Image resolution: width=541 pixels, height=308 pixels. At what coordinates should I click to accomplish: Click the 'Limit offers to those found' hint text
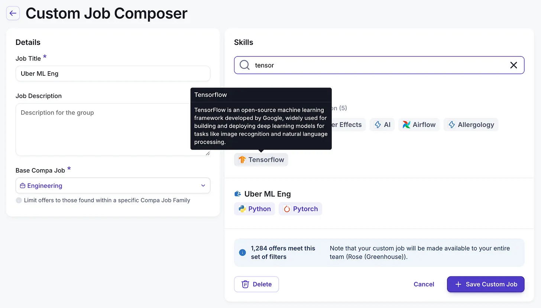tap(107, 200)
